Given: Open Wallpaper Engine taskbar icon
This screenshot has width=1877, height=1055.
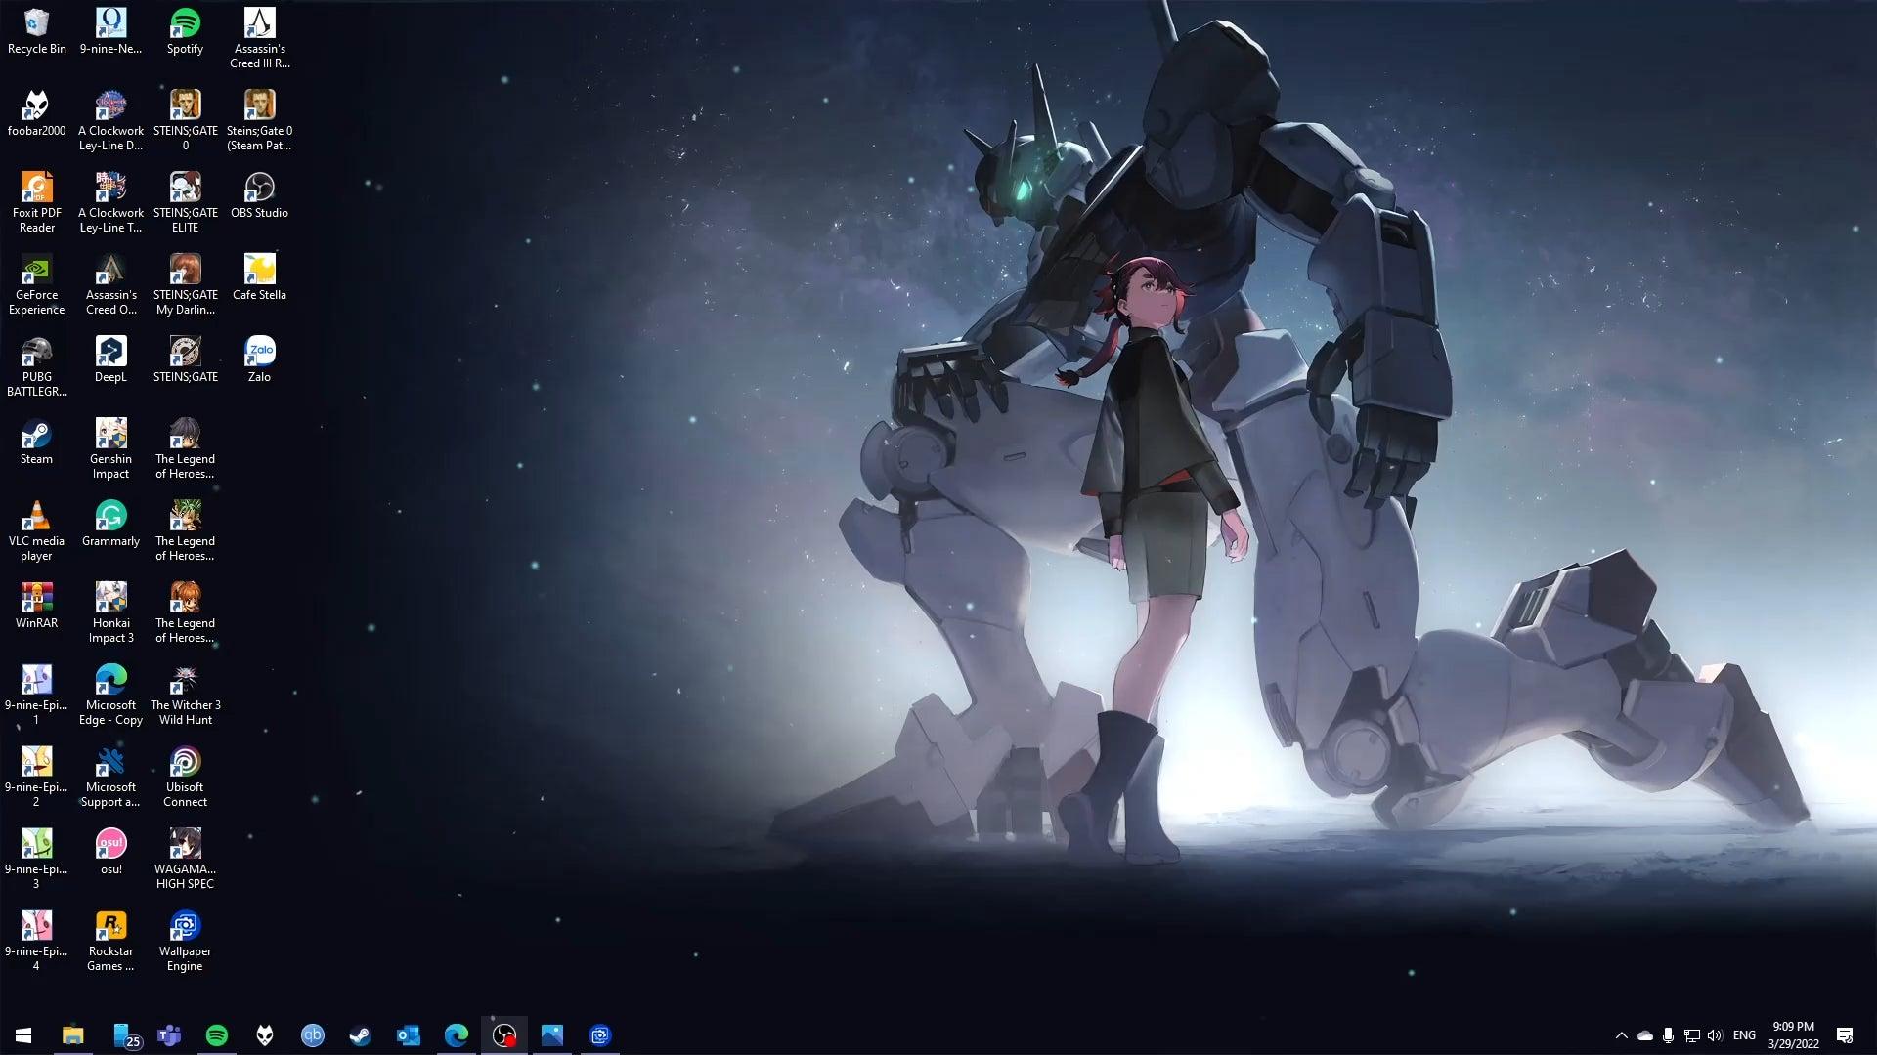Looking at the screenshot, I should [x=600, y=1034].
